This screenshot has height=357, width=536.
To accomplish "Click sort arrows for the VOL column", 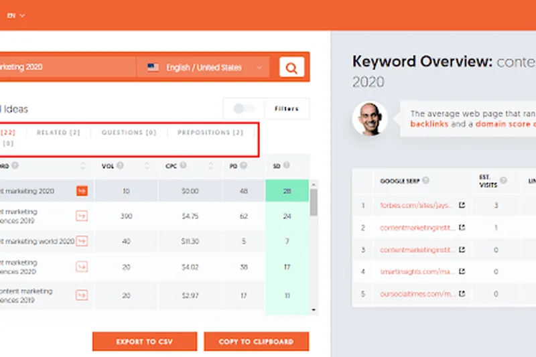I will tap(147, 165).
